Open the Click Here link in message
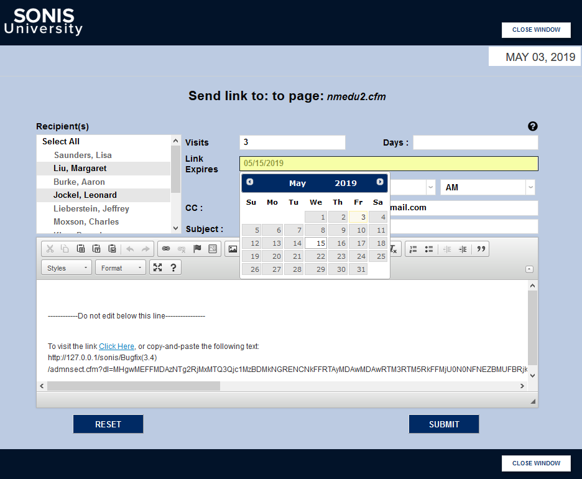 coord(116,346)
